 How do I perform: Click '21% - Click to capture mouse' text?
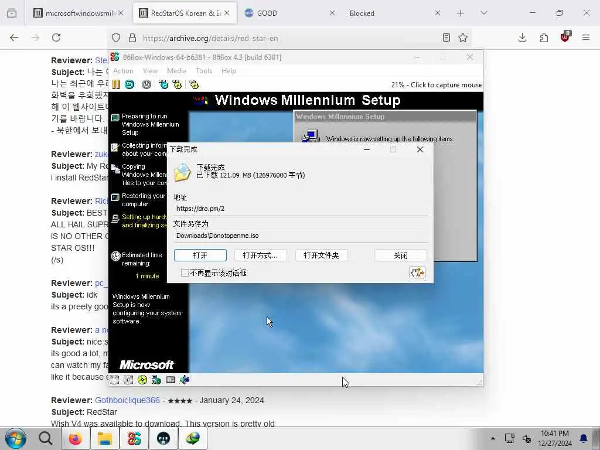pos(436,84)
